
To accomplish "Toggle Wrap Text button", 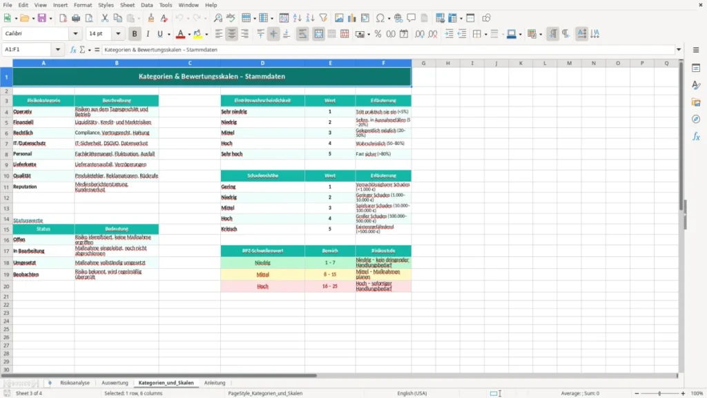I will 302,34.
